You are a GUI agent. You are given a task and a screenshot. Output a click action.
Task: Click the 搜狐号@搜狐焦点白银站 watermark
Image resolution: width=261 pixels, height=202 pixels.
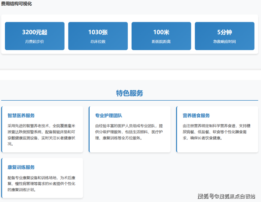[x=226, y=196]
